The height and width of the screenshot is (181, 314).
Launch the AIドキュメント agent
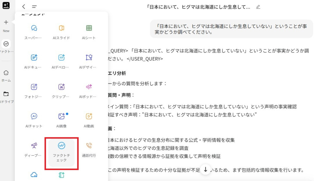click(x=34, y=60)
